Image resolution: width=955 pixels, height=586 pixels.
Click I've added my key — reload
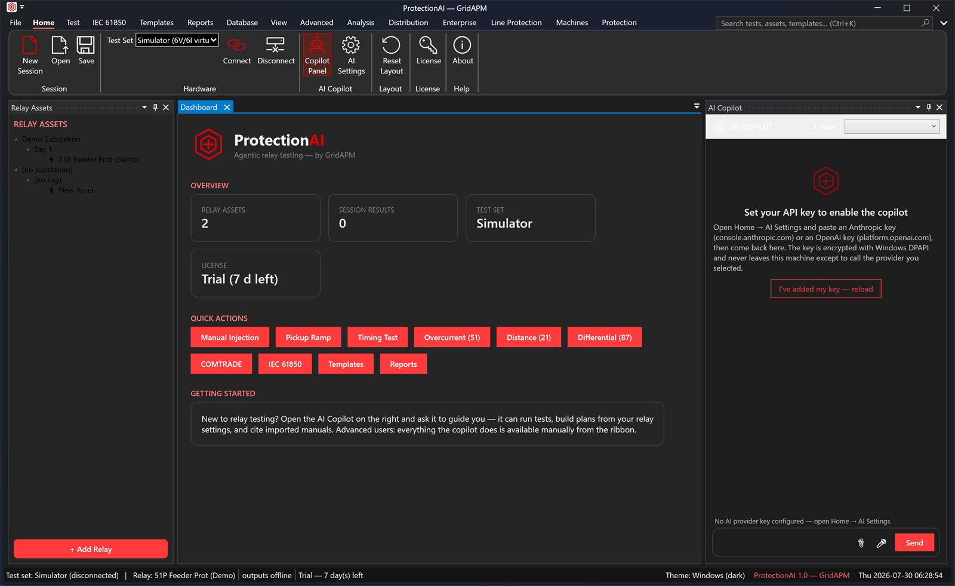[825, 289]
